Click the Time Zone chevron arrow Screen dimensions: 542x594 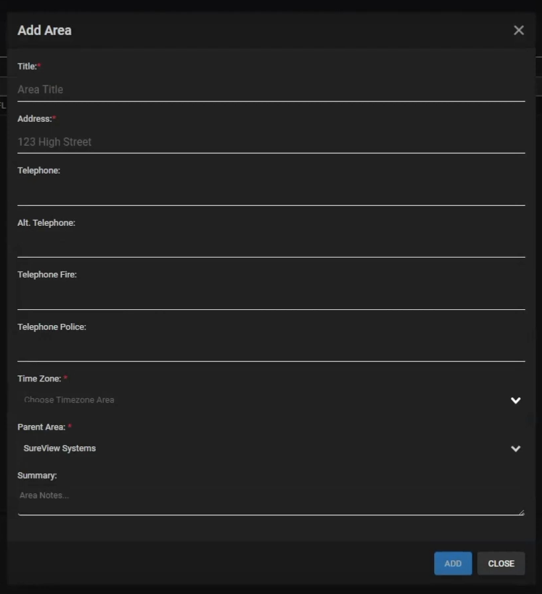pyautogui.click(x=516, y=401)
